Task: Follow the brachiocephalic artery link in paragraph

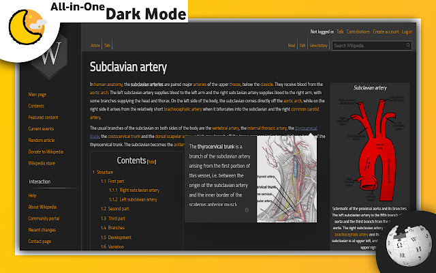Action: pyautogui.click(x=183, y=109)
